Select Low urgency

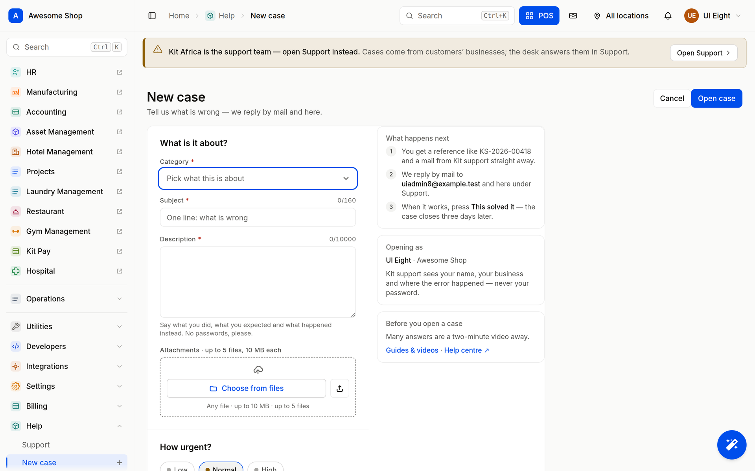point(177,467)
